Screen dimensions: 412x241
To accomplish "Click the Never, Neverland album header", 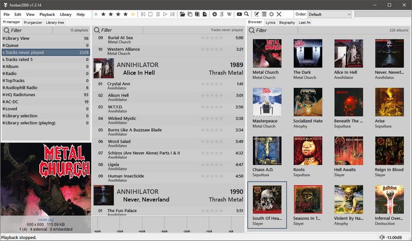I will point(168,195).
